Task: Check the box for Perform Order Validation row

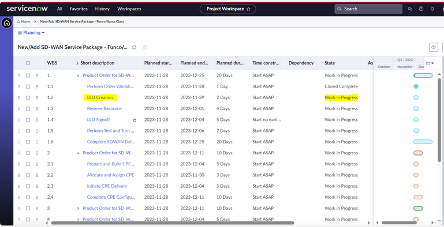Action: click(28, 86)
